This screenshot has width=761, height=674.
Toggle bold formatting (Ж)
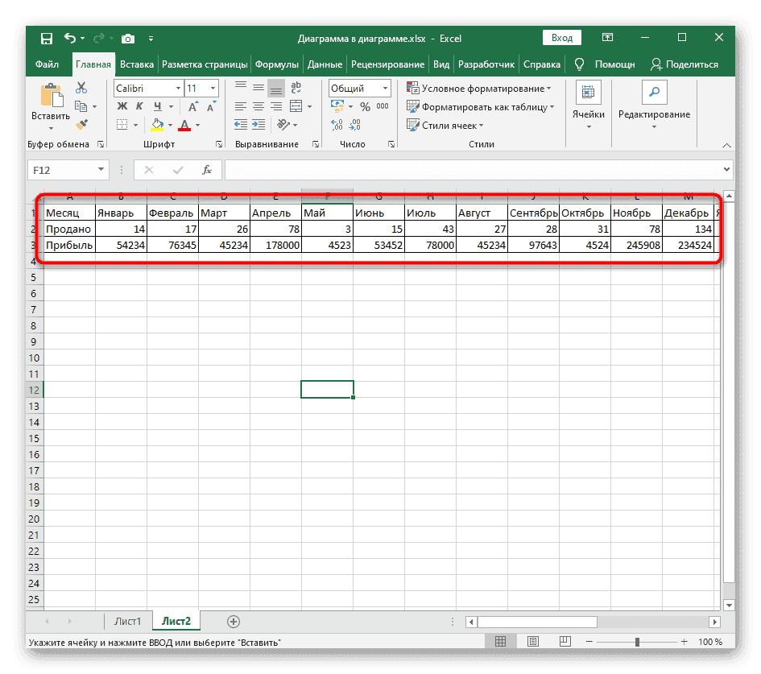coord(122,106)
